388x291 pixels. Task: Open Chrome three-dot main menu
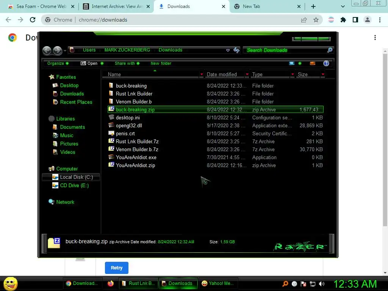pos(380,20)
